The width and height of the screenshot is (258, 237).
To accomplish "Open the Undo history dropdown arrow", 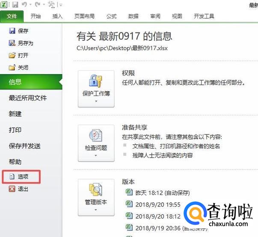I will click(x=31, y=5).
